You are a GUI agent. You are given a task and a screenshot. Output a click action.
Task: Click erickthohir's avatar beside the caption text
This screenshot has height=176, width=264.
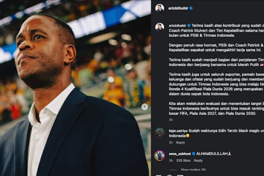[159, 27]
